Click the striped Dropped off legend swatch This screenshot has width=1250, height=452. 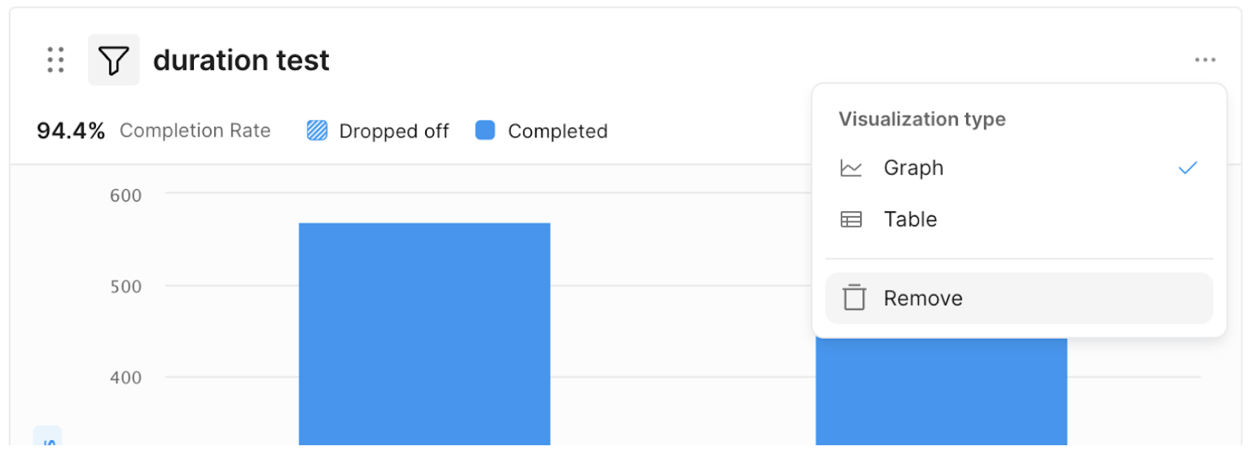point(317,131)
